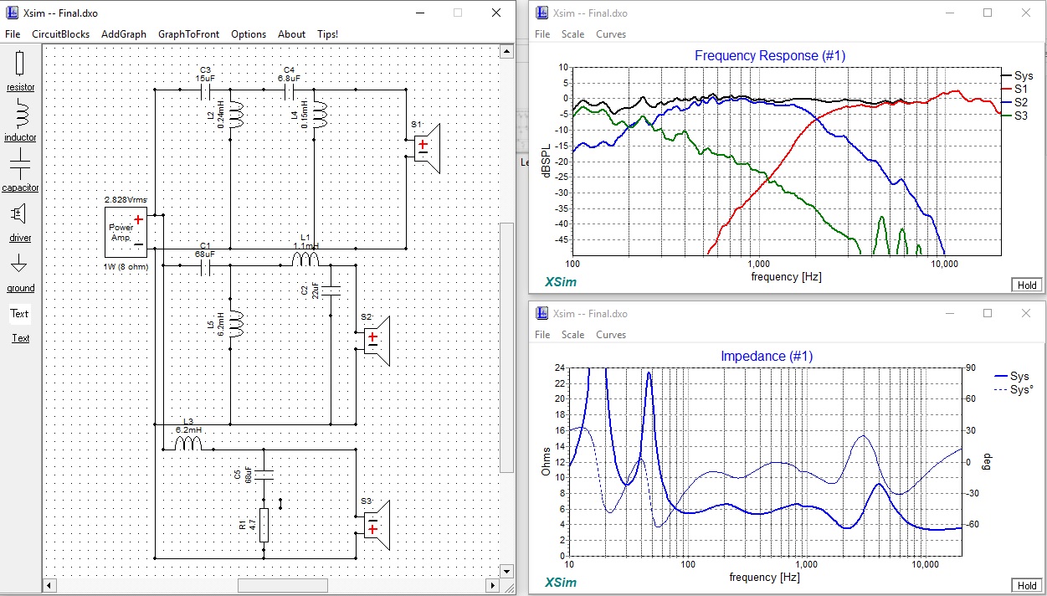The width and height of the screenshot is (1047, 596).
Task: Click schematic horizontal scrollbar left arrow
Action: pyautogui.click(x=49, y=585)
